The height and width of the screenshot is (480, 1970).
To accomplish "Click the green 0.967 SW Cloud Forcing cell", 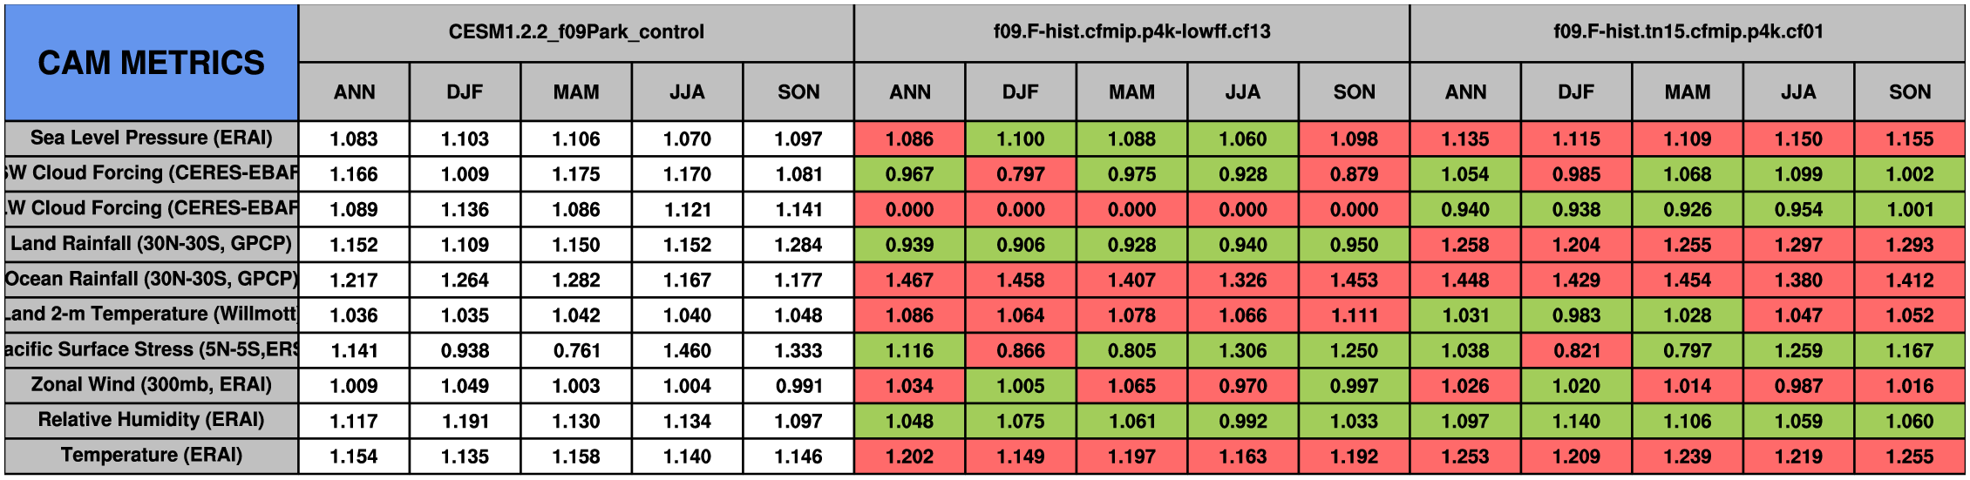I will tap(909, 173).
